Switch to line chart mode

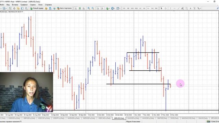[x=84, y=8]
